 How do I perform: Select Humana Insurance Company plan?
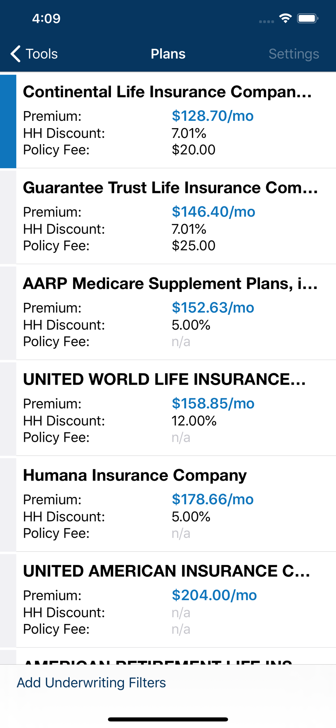click(x=135, y=475)
